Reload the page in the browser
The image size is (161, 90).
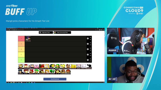click(9, 30)
